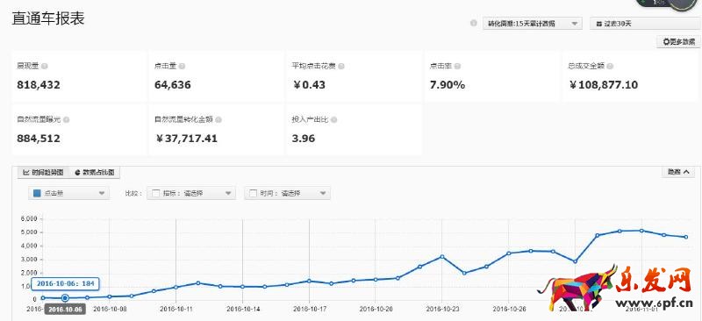Click the 投入产出比 value 3.96
This screenshot has height=321, width=702.
pyautogui.click(x=304, y=139)
